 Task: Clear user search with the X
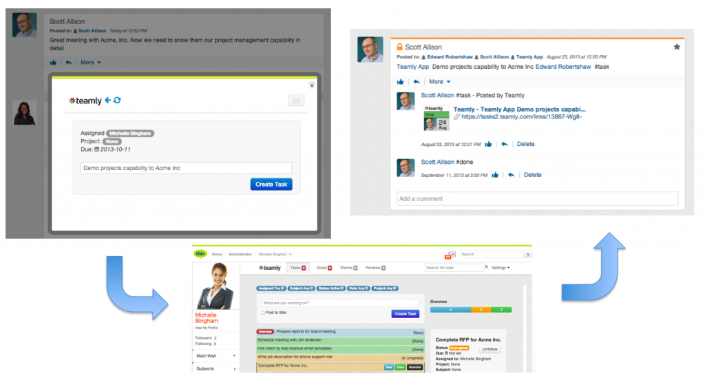click(486, 267)
